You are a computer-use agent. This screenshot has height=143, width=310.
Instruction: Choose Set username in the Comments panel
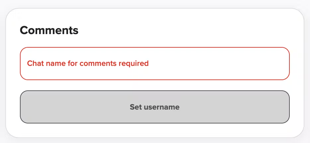pos(155,107)
